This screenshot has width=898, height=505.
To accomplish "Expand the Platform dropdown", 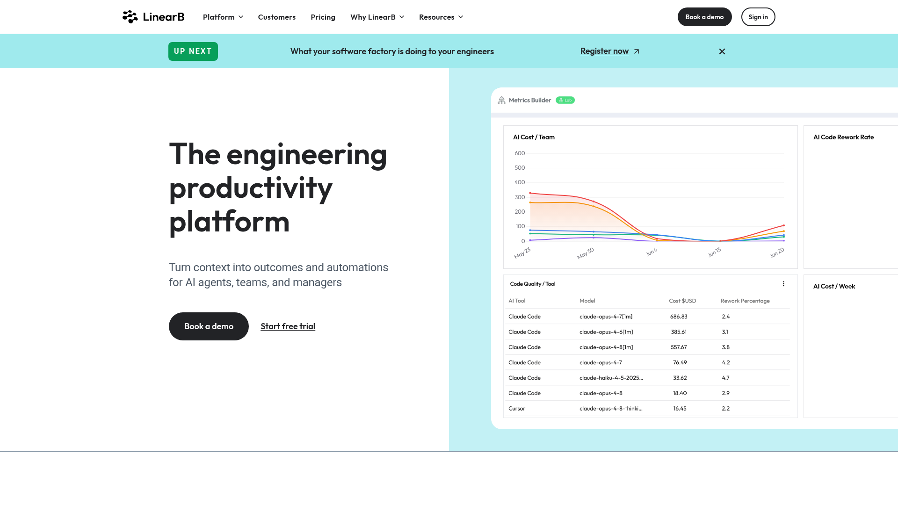I will point(223,17).
